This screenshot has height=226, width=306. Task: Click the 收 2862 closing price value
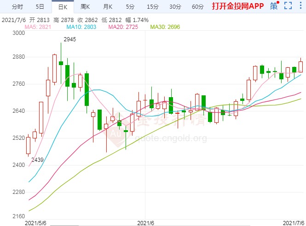click(87, 20)
